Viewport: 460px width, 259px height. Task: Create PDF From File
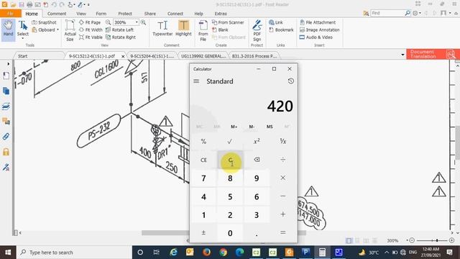[x=203, y=30]
